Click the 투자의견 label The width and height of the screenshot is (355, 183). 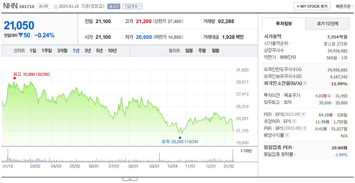(272, 96)
